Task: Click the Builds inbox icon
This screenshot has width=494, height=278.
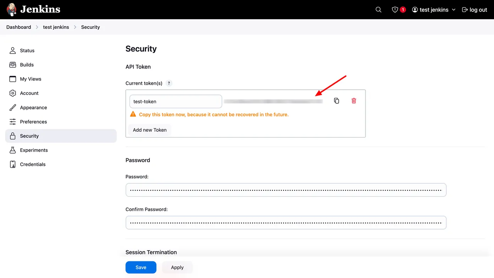Action: pyautogui.click(x=13, y=65)
